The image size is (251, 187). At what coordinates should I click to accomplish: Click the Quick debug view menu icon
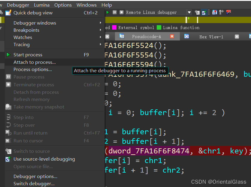click(8, 13)
